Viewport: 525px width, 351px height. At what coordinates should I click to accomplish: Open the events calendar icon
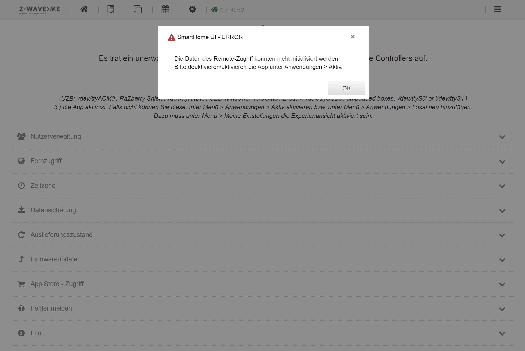(x=165, y=9)
